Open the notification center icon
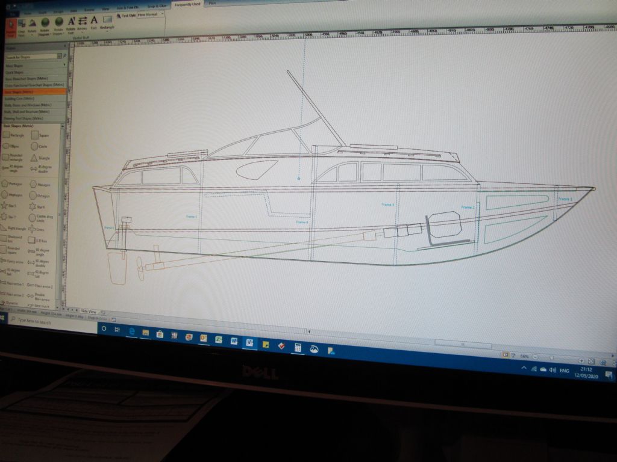Screen dimensions: 617x462 click(609, 375)
